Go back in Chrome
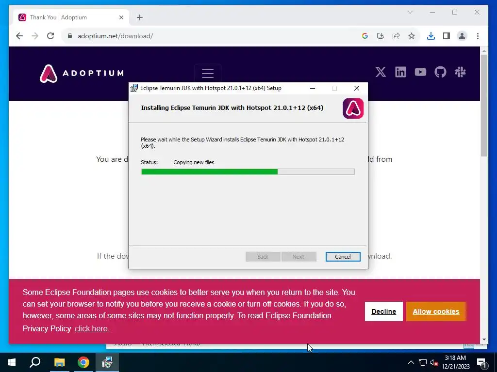The image size is (497, 372). tap(19, 36)
